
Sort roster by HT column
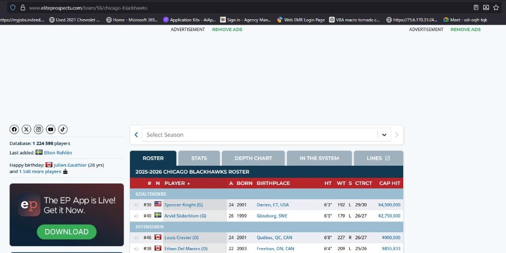[x=328, y=183]
